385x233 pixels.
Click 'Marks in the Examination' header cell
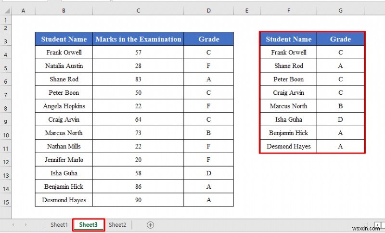click(x=138, y=39)
